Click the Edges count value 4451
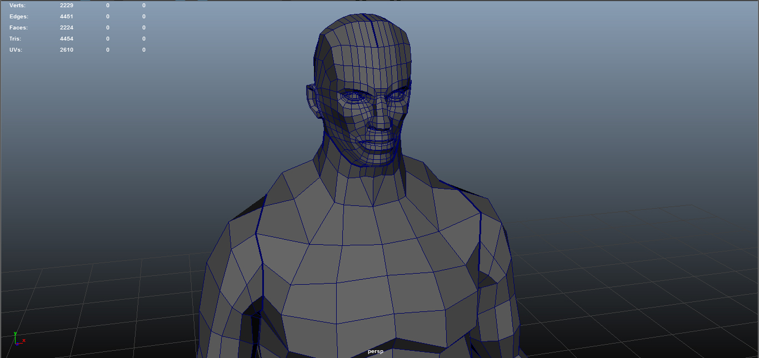Image resolution: width=759 pixels, height=358 pixels. click(67, 17)
